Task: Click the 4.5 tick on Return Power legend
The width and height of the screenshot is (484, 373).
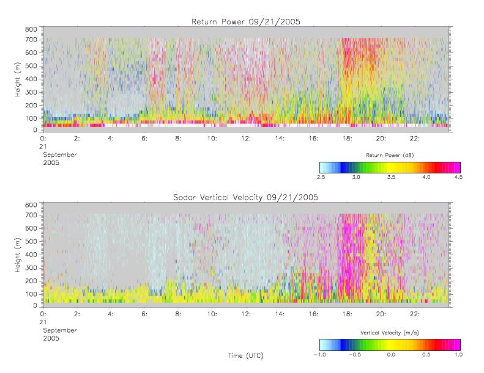Action: click(458, 177)
